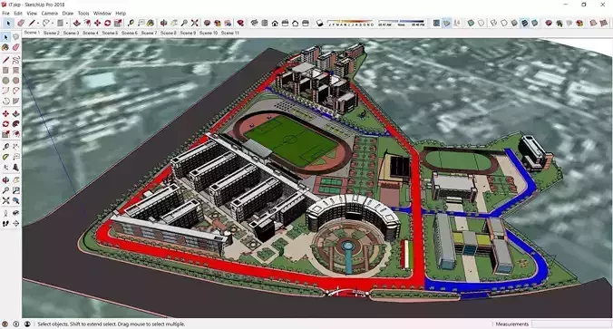The height and width of the screenshot is (329, 613).
Task: Choose the Scale tool in top toolbar
Action: (x=118, y=23)
